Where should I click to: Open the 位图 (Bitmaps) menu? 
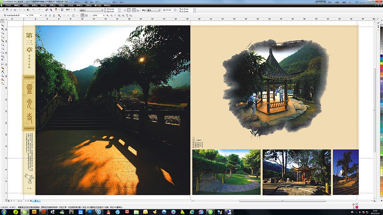pos(60,5)
